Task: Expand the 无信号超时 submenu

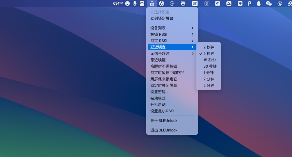Action: click(x=172, y=53)
